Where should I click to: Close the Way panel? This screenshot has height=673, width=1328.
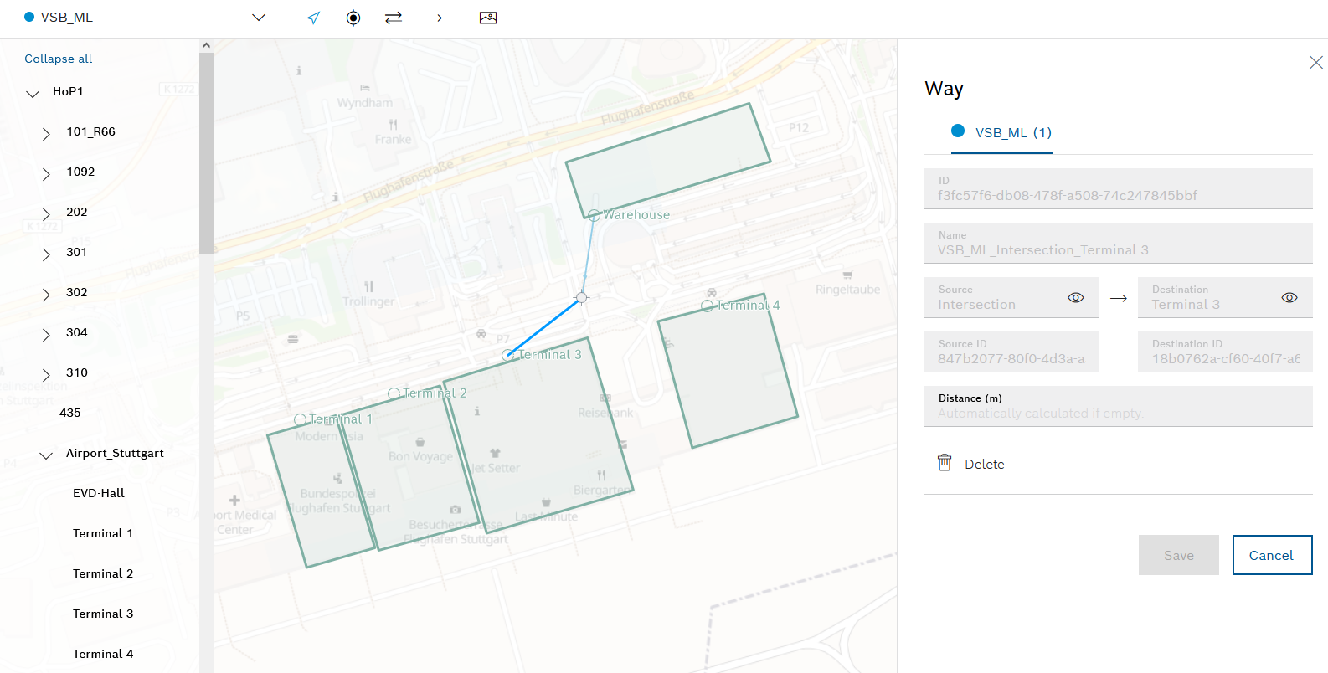click(x=1316, y=63)
